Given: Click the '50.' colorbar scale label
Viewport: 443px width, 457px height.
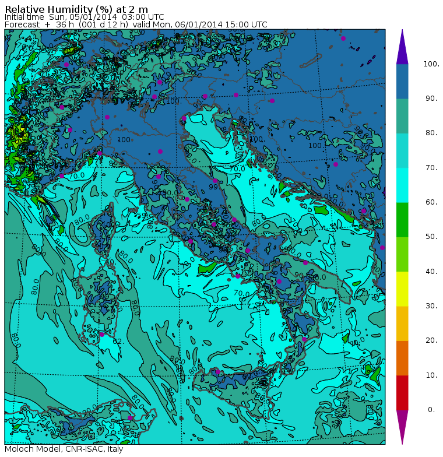Looking at the screenshot, I should tap(431, 237).
